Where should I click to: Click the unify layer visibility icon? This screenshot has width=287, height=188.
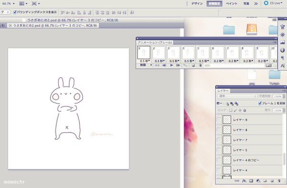click(x=232, y=104)
